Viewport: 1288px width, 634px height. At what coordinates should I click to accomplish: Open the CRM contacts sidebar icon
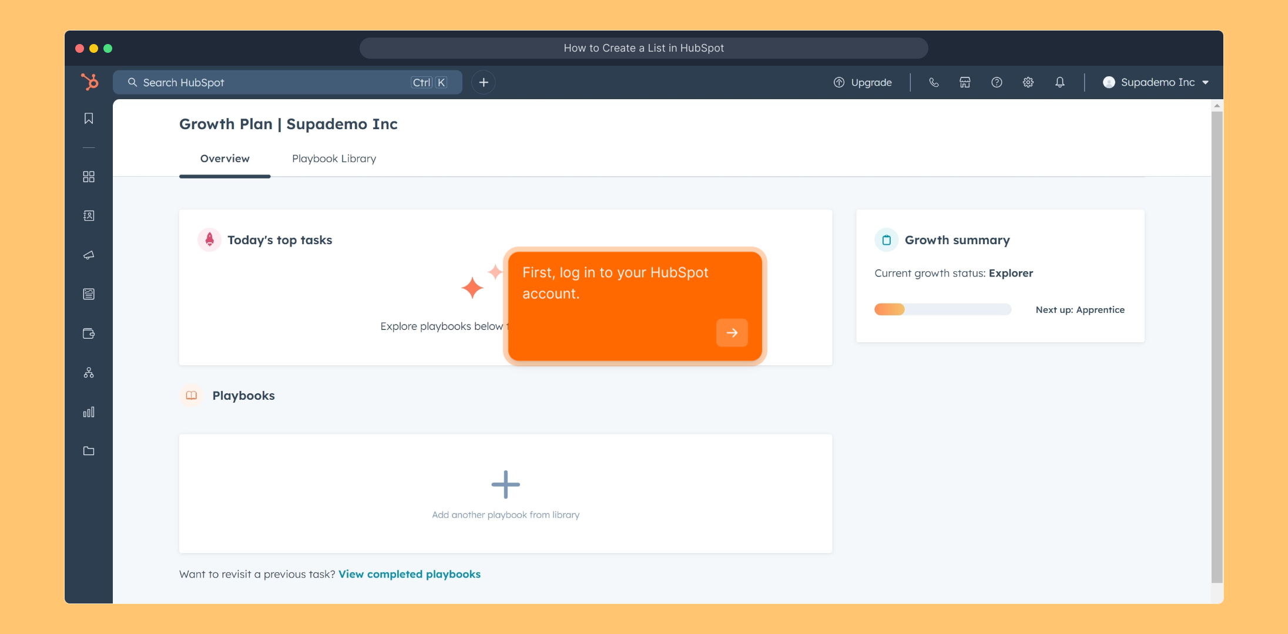click(89, 216)
